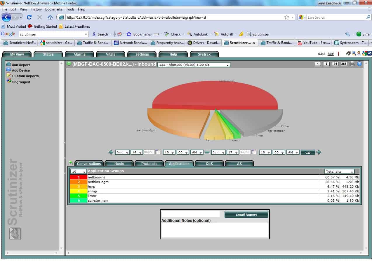Click the email address input field
The image size is (372, 266).
tap(190, 214)
